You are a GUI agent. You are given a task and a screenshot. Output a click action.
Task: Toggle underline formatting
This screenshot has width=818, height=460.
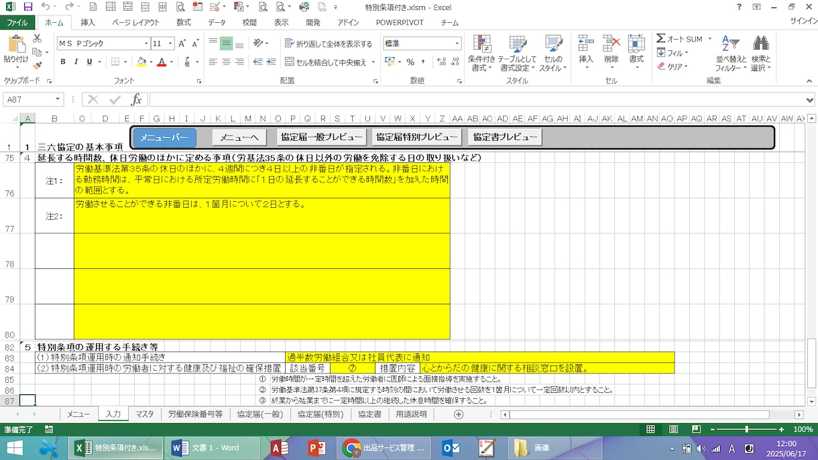pos(89,62)
